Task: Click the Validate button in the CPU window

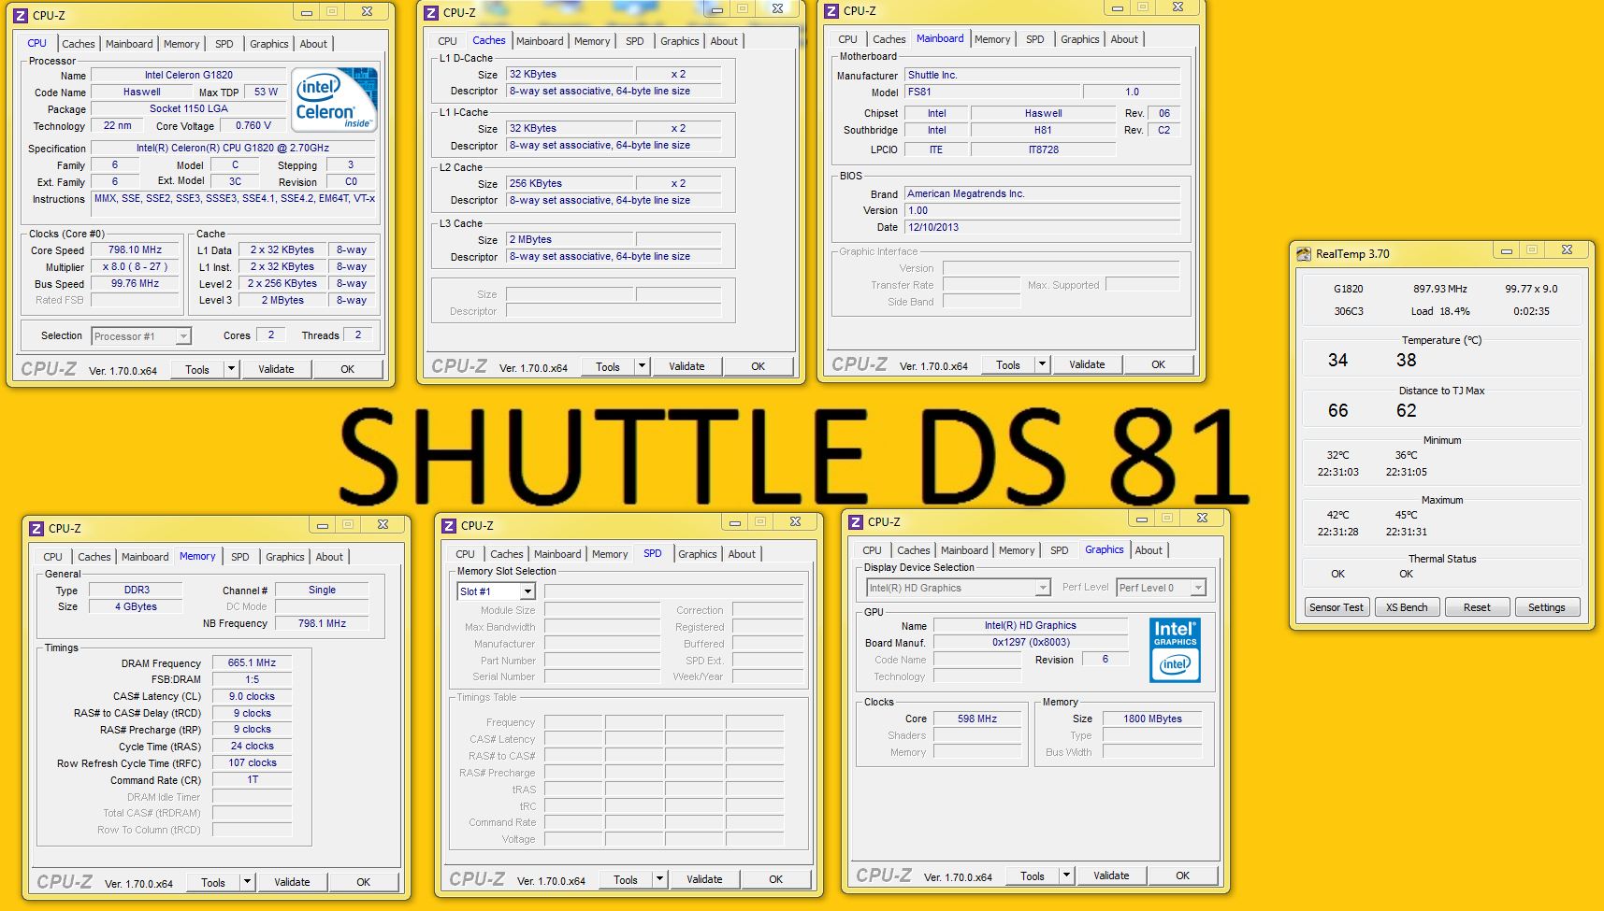Action: (276, 368)
